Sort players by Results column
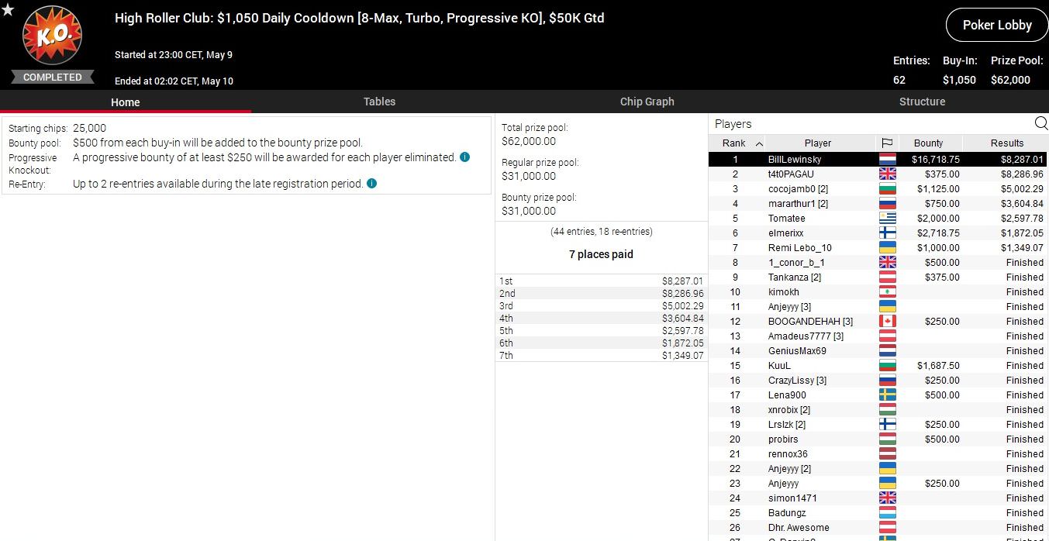The height and width of the screenshot is (541, 1049). (1006, 143)
